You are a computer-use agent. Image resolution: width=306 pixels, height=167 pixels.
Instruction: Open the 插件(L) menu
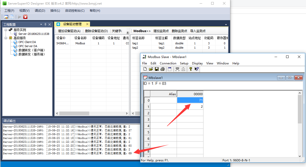pyautogui.click(x=55, y=11)
